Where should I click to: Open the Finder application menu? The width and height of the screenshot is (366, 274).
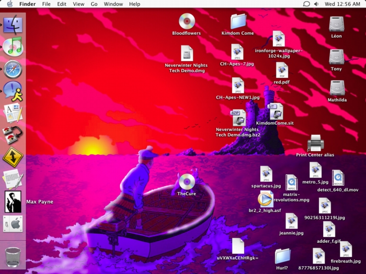click(x=28, y=4)
